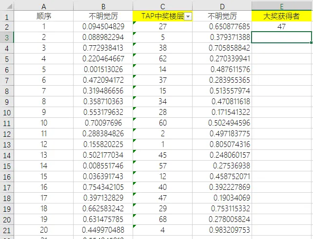The width and height of the screenshot is (313, 239).
Task: Select column A cell with value 13
Action: [x=44, y=155]
